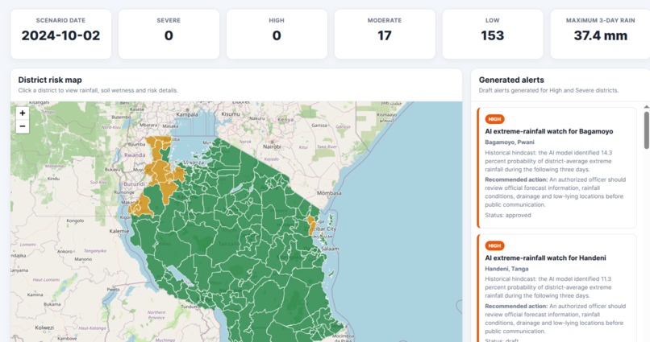
Task: Click the 'Generated alerts' heading
Action: pyautogui.click(x=511, y=80)
